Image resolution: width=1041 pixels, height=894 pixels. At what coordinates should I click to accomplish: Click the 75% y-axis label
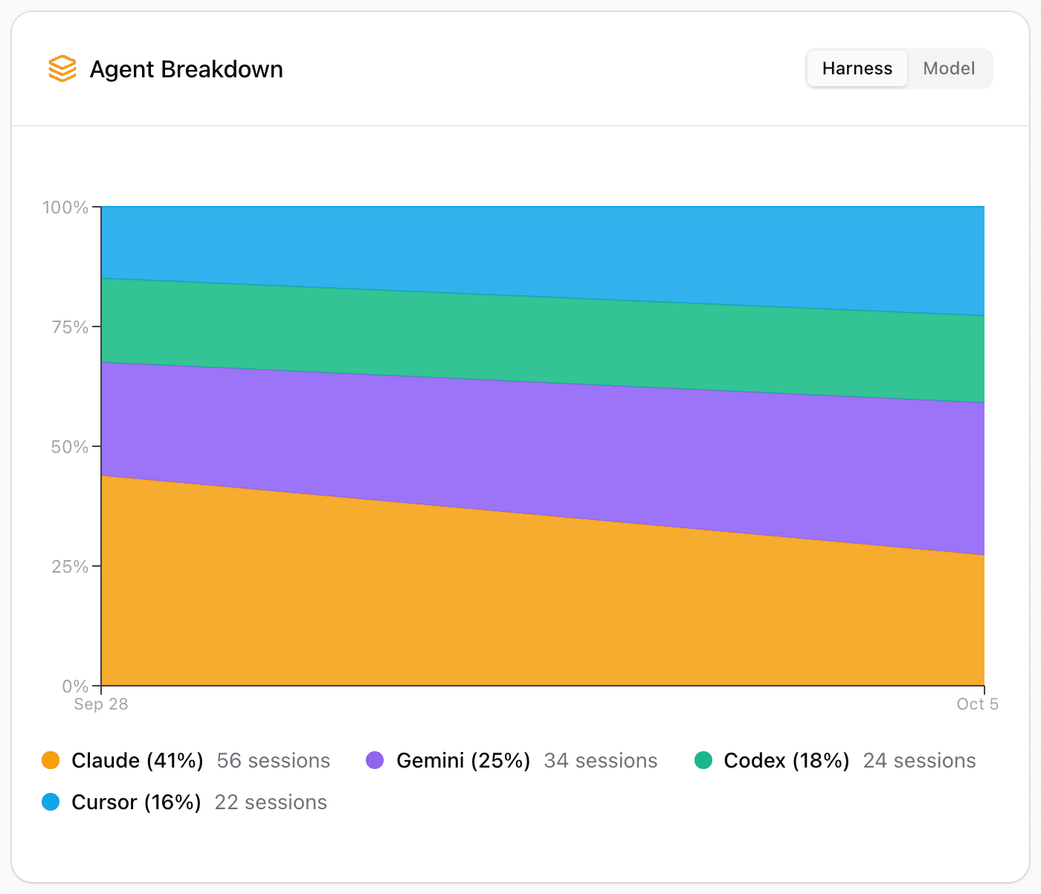click(x=70, y=327)
